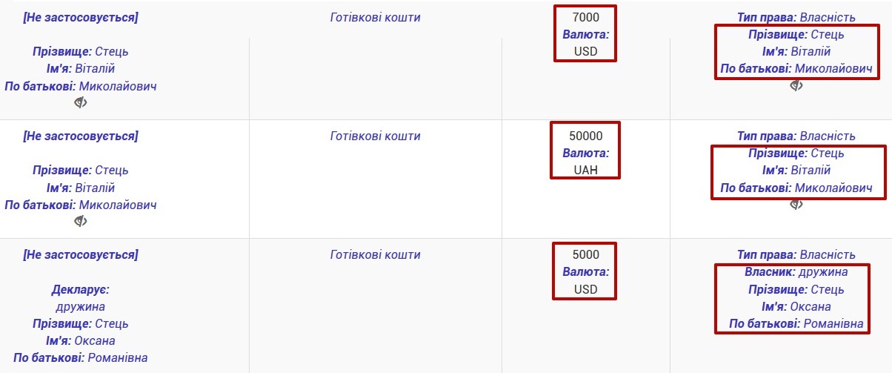The height and width of the screenshot is (373, 892).
Task: Click hidden-eye icon under declarant name in 50000 UAH row
Action: 81,221
